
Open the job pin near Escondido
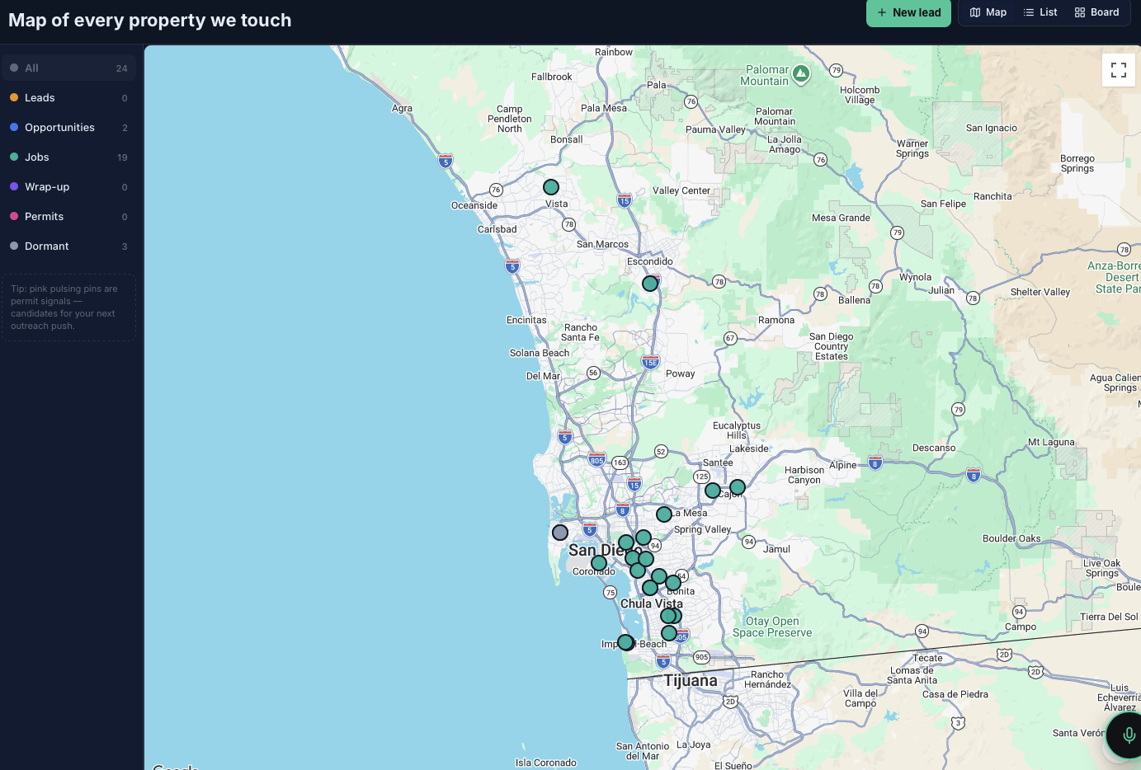point(650,284)
